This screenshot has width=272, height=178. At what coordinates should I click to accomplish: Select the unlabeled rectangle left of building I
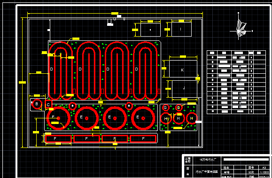click(150, 30)
